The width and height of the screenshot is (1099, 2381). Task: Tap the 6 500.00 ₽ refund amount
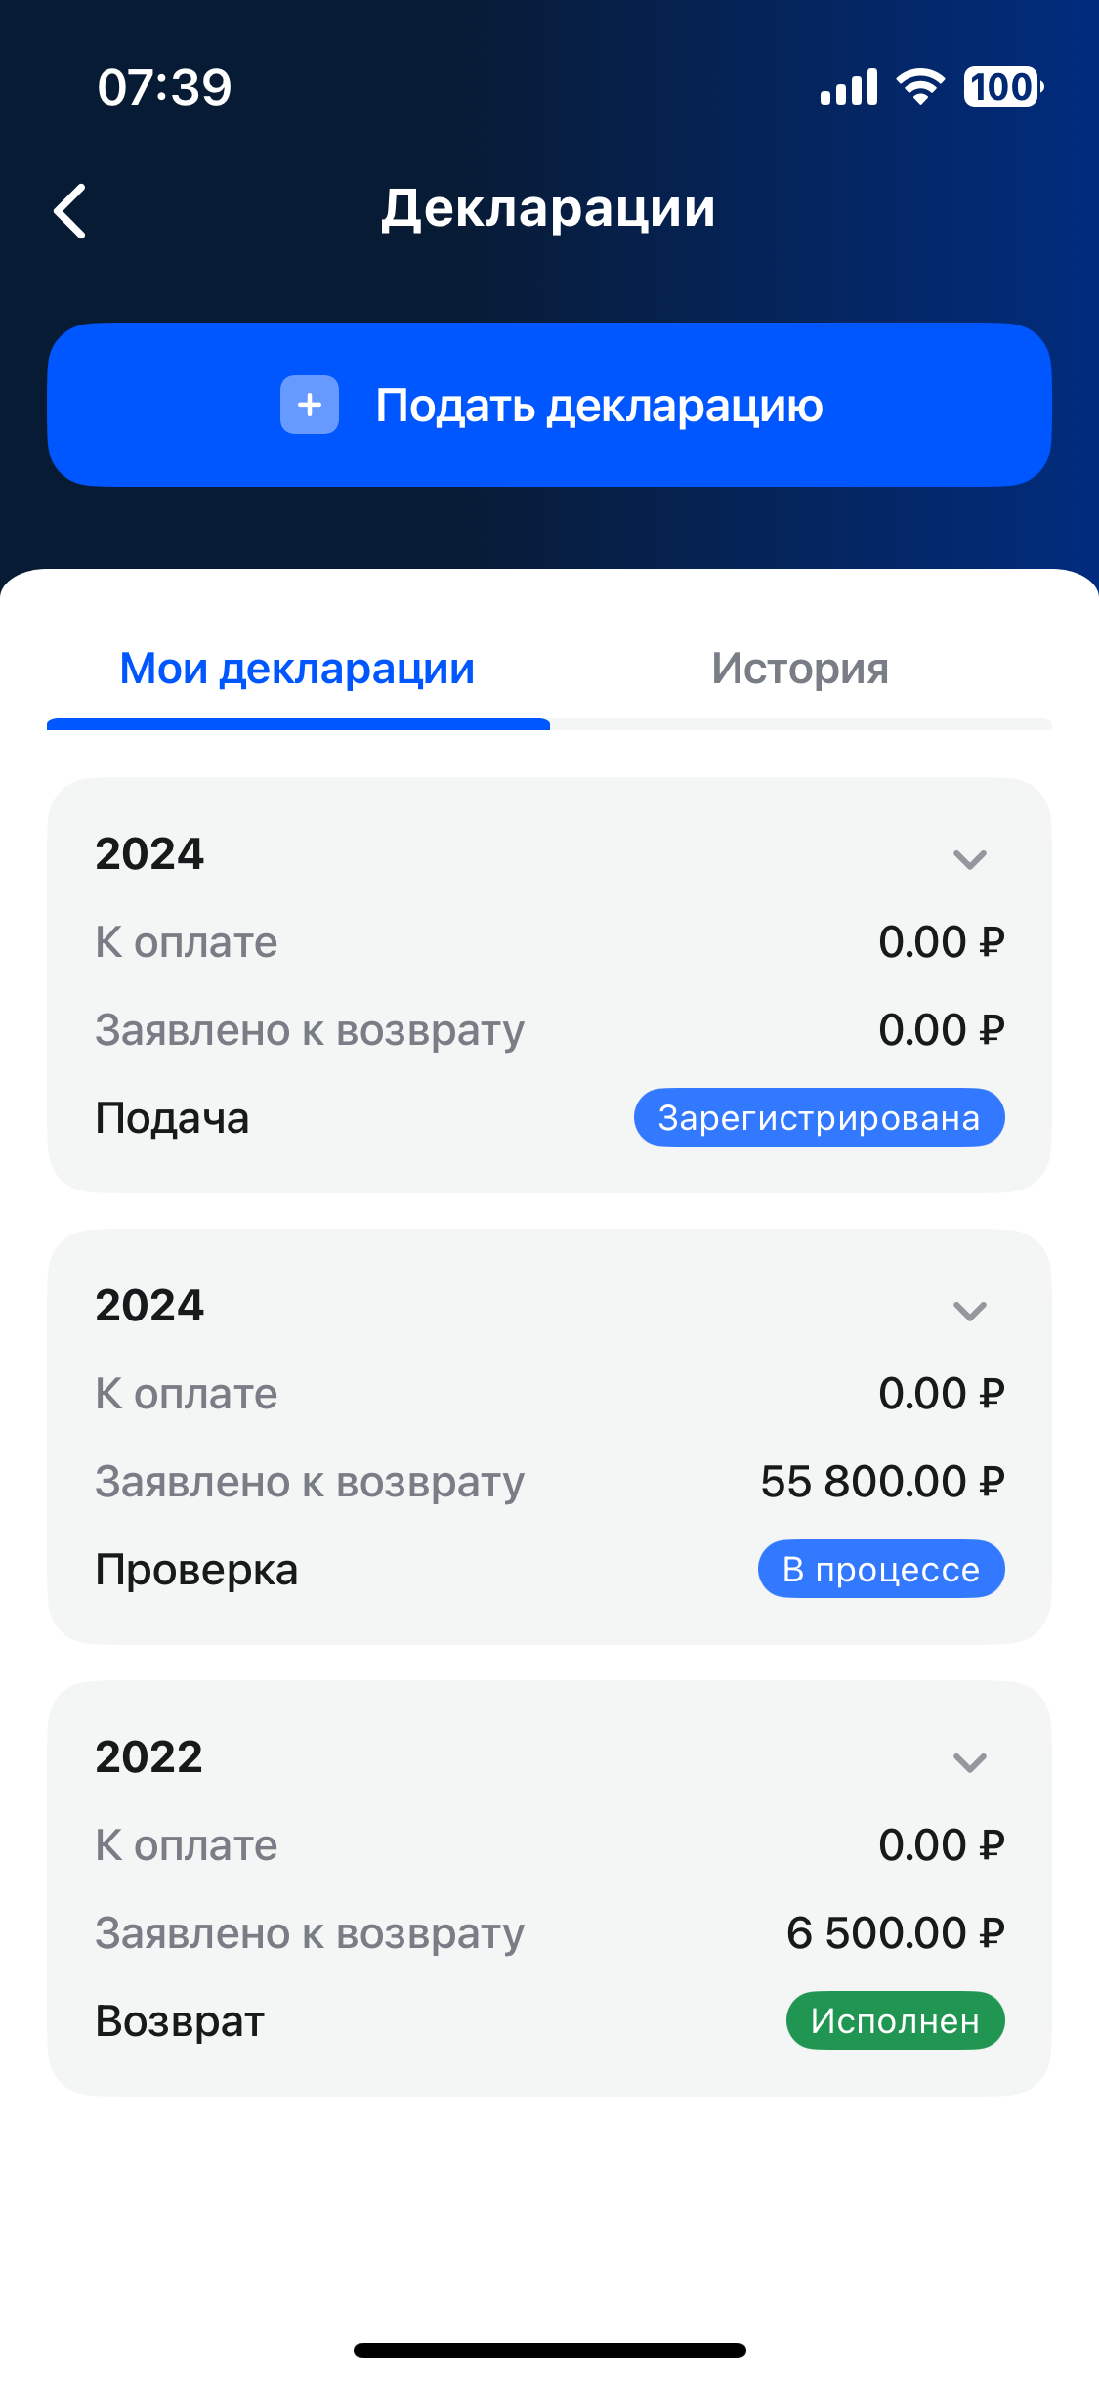coord(895,1933)
